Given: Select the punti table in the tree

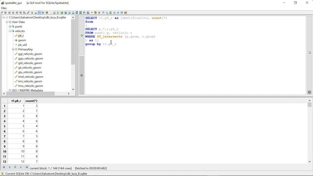Looking at the screenshot, I should 19,26.
